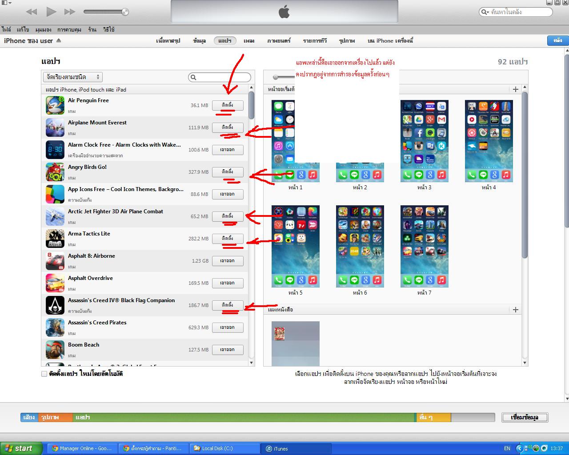Viewport: 569px width, 455px height.
Task: Skip back with the rewind button
Action: point(32,12)
